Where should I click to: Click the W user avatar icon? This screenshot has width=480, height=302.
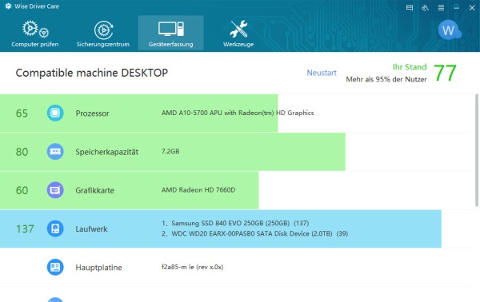pos(449,30)
